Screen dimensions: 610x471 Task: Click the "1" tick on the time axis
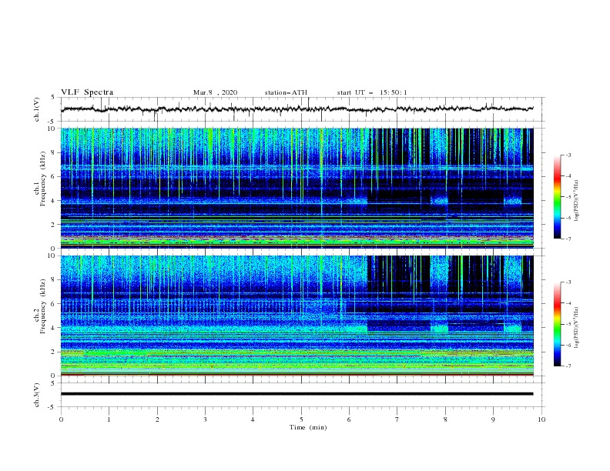click(109, 419)
